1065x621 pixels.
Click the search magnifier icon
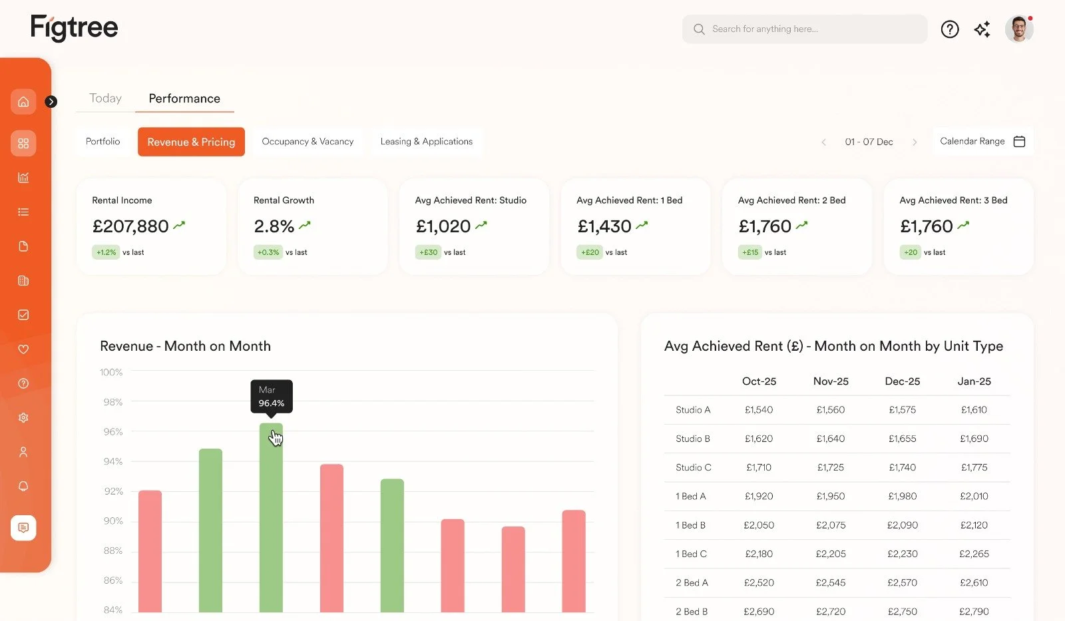(x=699, y=29)
